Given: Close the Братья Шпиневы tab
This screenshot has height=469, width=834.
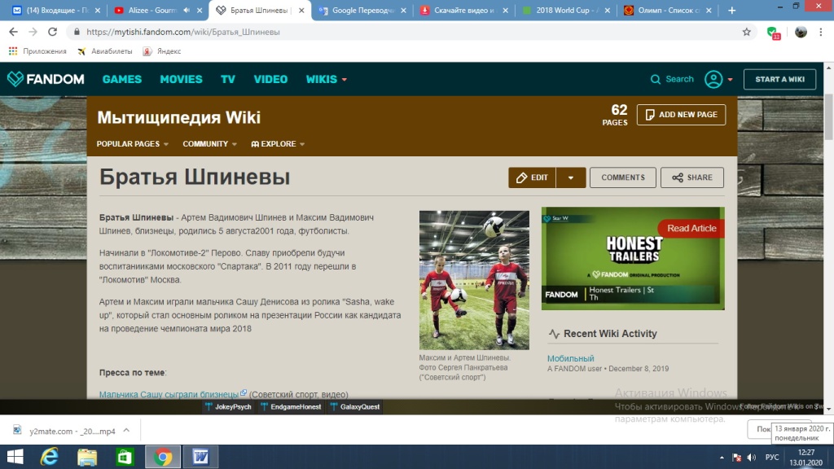Looking at the screenshot, I should 301,10.
